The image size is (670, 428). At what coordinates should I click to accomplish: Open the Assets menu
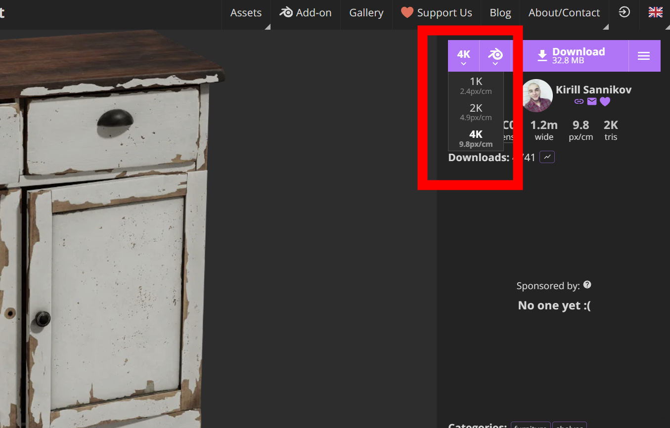click(246, 13)
